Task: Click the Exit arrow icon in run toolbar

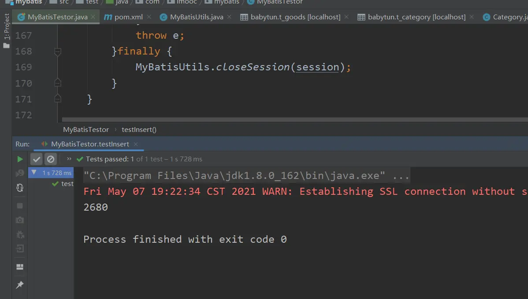Action: 20,249
